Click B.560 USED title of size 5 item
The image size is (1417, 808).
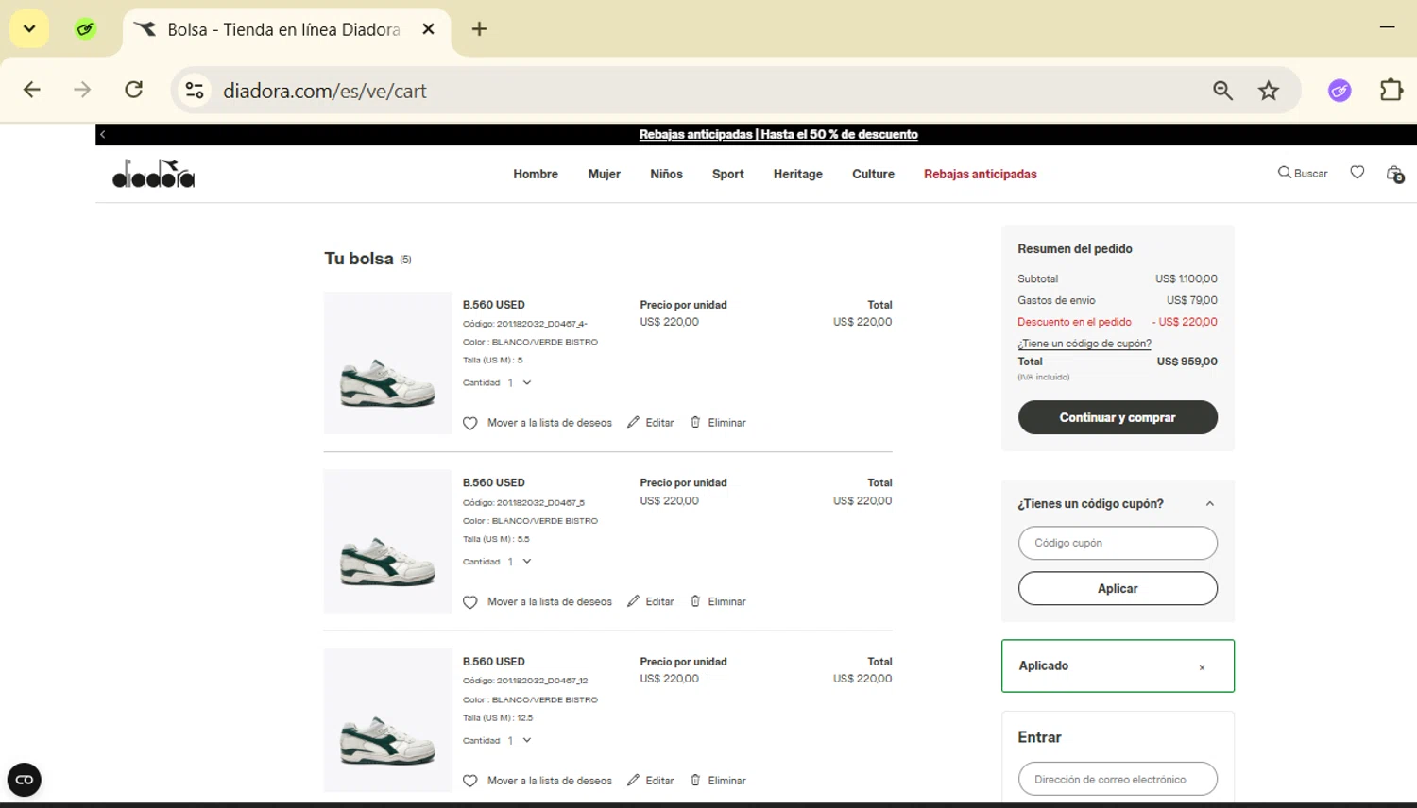coord(493,305)
